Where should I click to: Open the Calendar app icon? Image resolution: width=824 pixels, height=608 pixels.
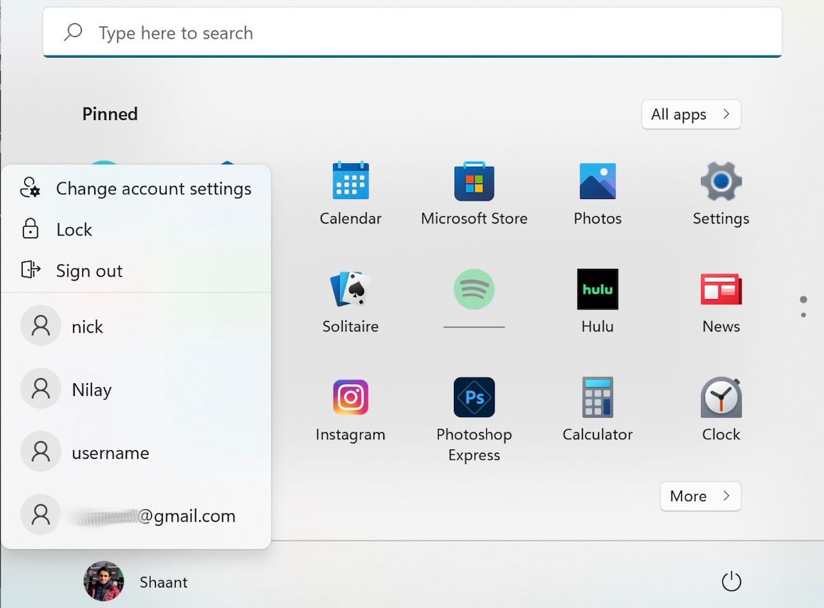pos(350,181)
